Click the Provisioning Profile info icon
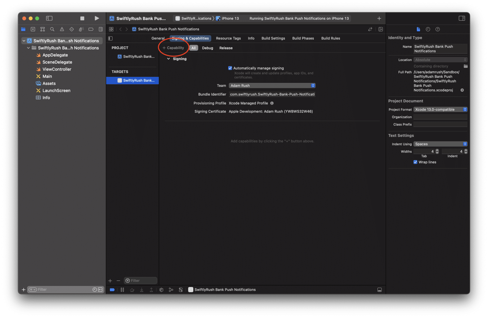The height and width of the screenshot is (318, 488). tap(272, 103)
